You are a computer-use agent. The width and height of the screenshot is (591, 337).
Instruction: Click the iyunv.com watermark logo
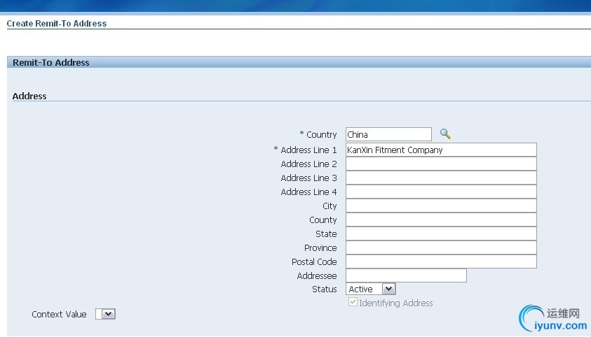coord(553,319)
